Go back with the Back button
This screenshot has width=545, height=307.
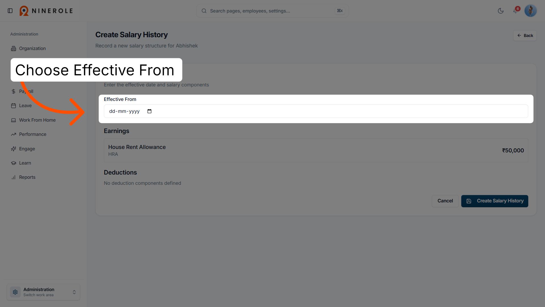tap(525, 36)
